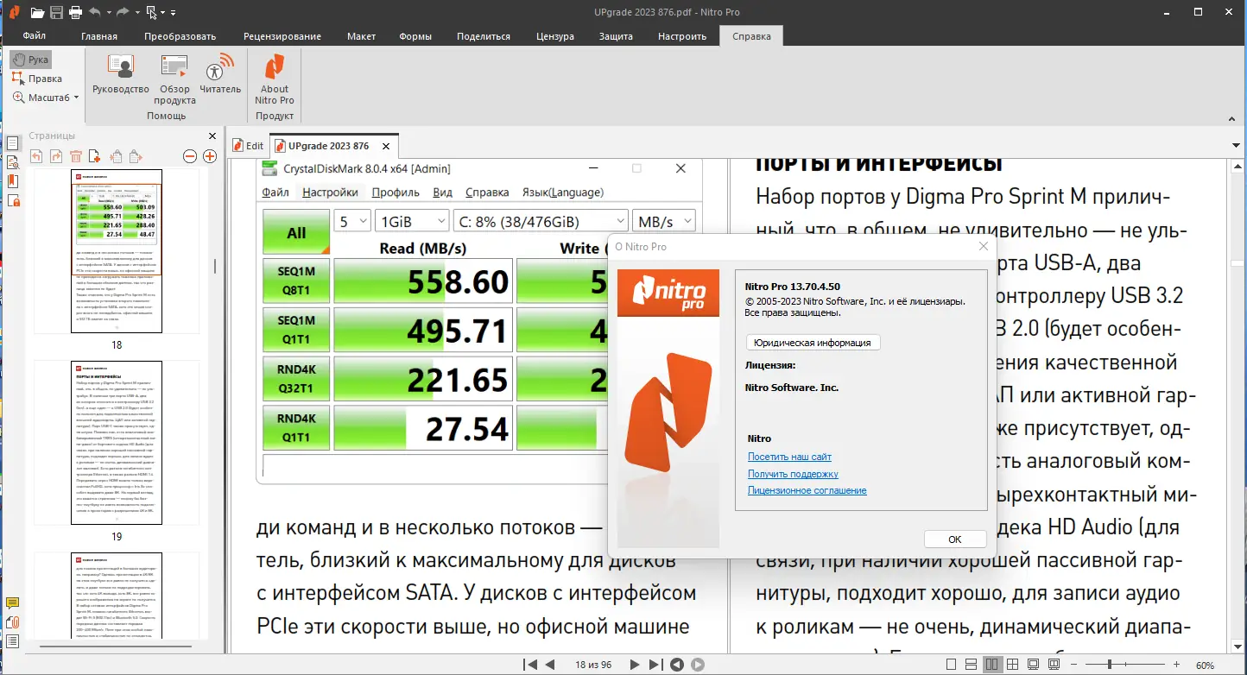Follow the Получить поддержку link
Image resolution: width=1247 pixels, height=675 pixels.
[793, 474]
